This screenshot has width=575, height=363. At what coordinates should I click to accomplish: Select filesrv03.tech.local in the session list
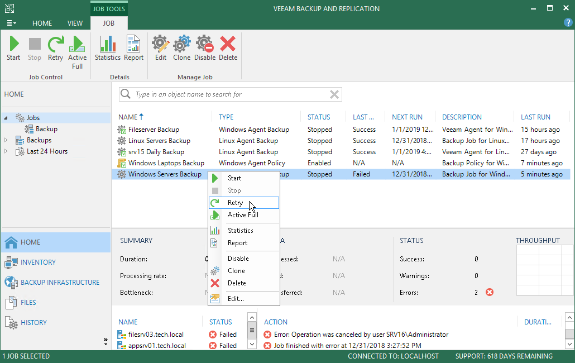click(156, 335)
